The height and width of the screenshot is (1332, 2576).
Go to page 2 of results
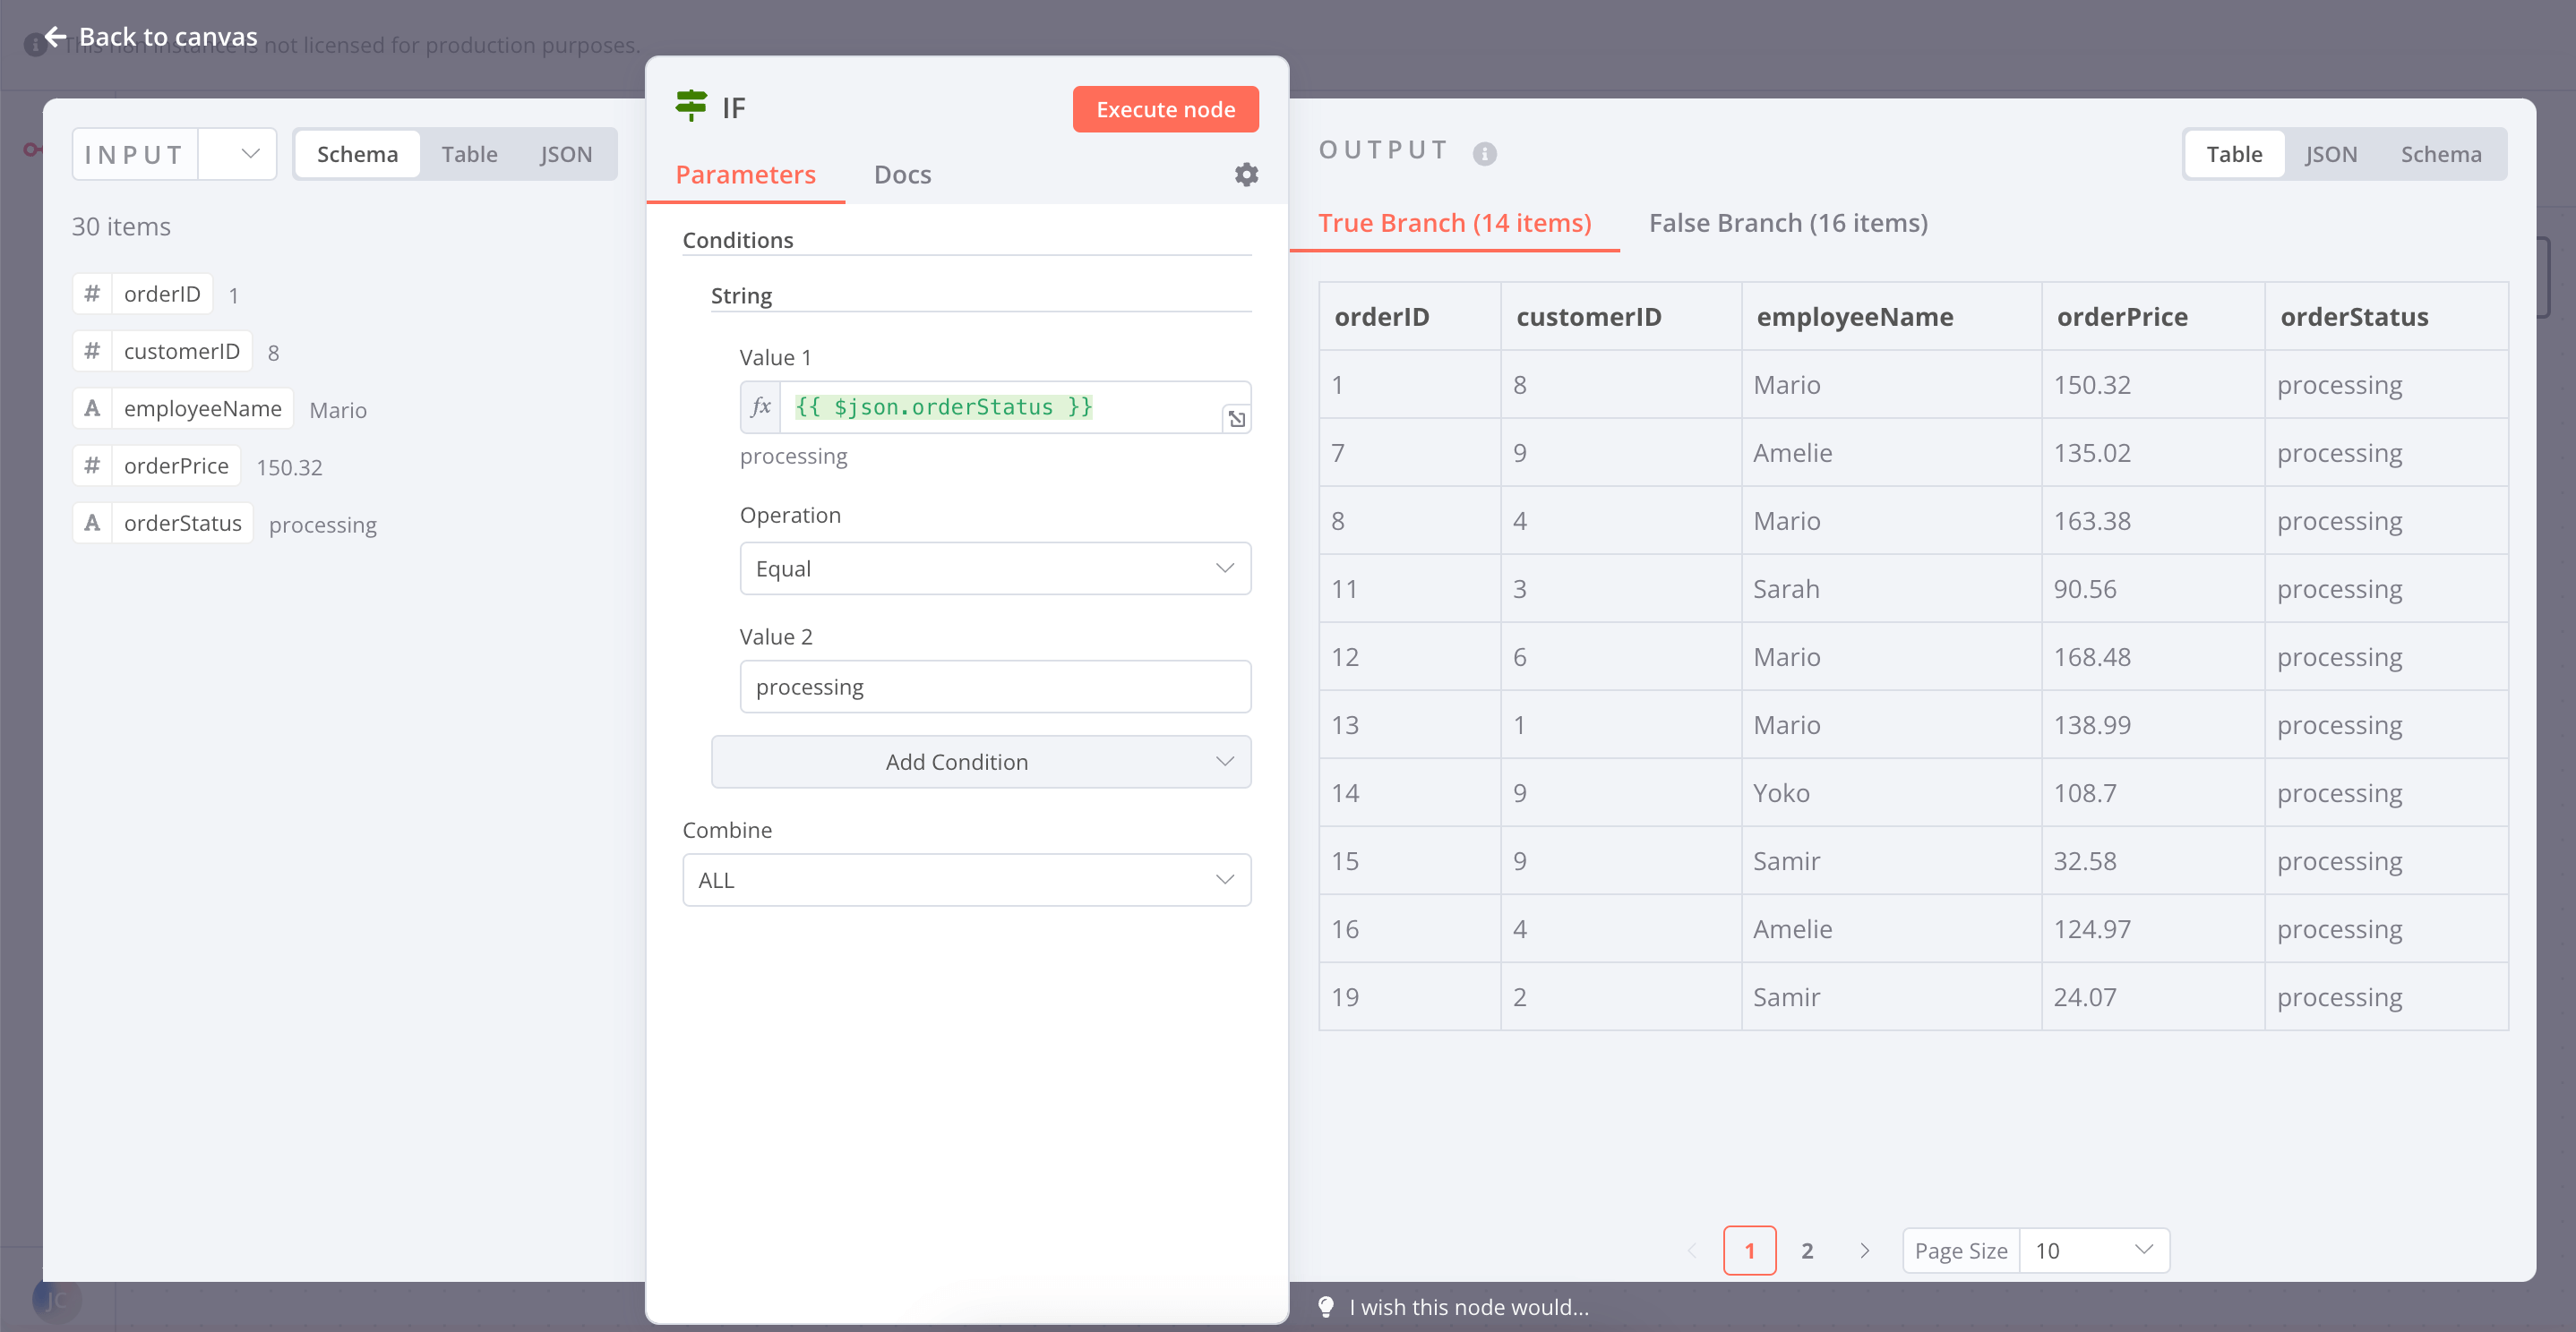point(1807,1250)
